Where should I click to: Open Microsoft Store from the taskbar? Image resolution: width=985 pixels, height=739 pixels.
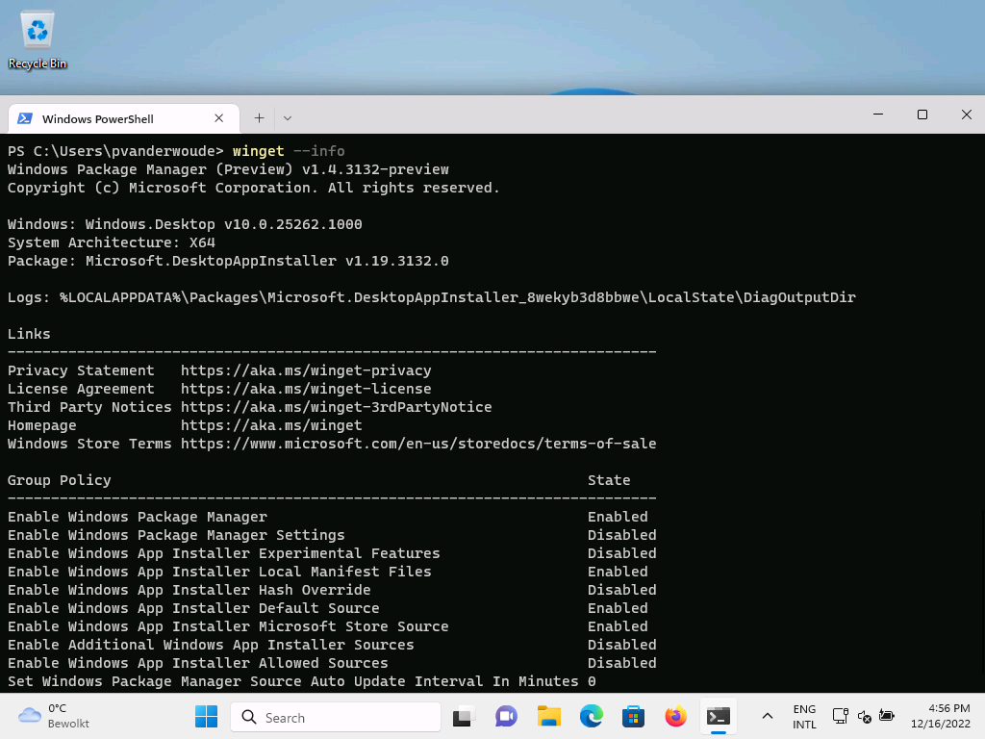[633, 716]
